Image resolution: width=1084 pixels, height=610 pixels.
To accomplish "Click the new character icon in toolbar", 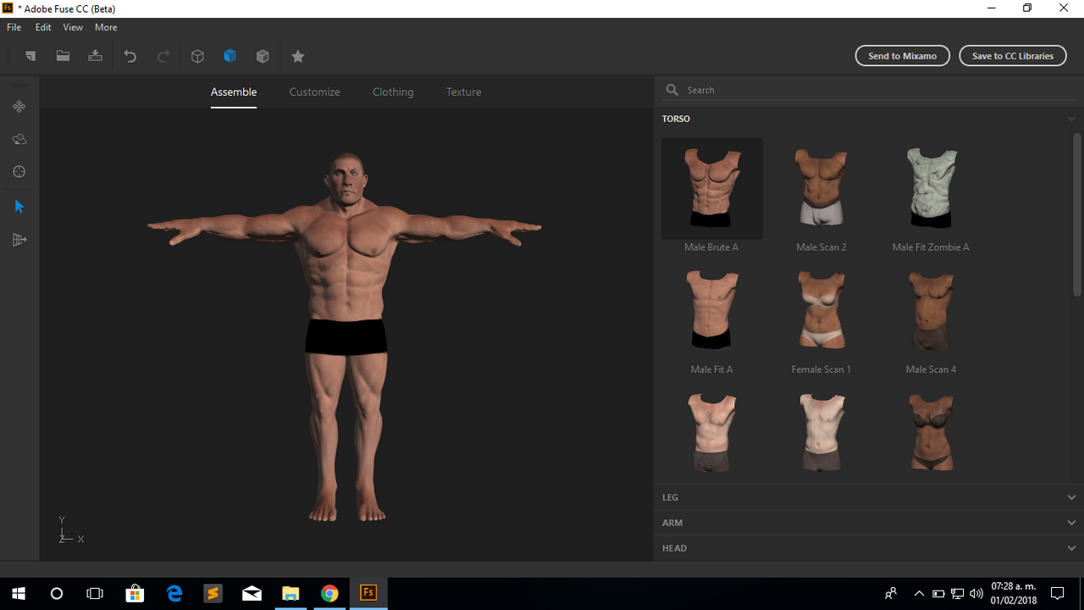I will [30, 56].
